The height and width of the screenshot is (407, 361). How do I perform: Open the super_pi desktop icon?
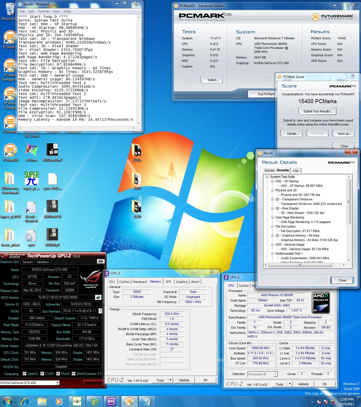[31, 180]
